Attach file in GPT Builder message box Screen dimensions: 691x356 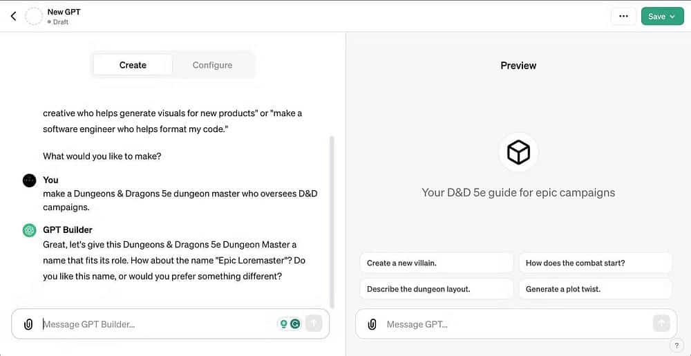tap(28, 325)
